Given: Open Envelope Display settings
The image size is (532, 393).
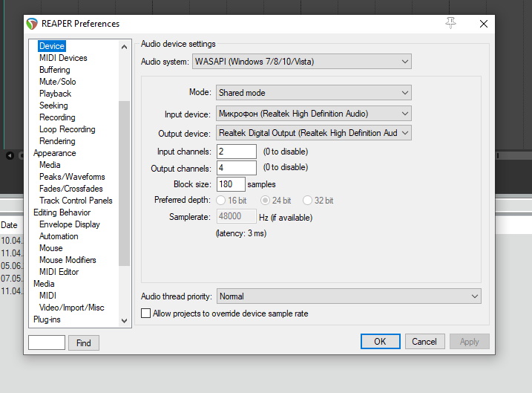Looking at the screenshot, I should tap(70, 224).
